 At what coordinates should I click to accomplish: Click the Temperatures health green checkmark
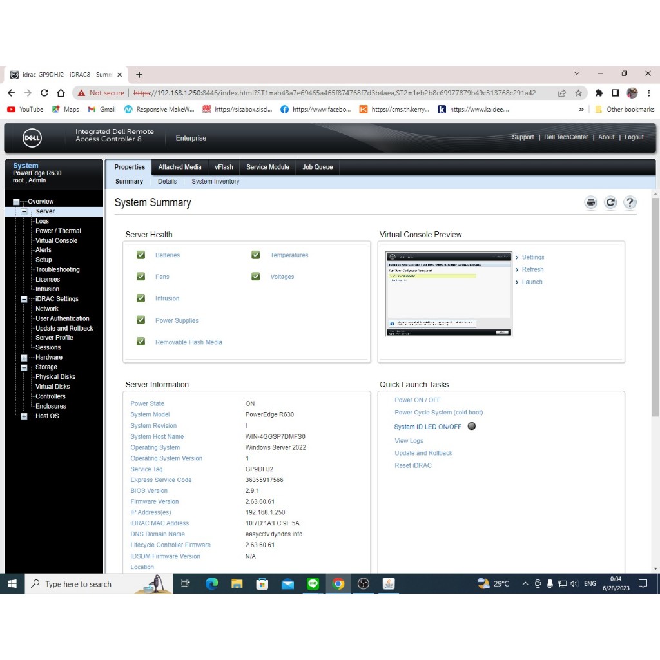pos(256,255)
